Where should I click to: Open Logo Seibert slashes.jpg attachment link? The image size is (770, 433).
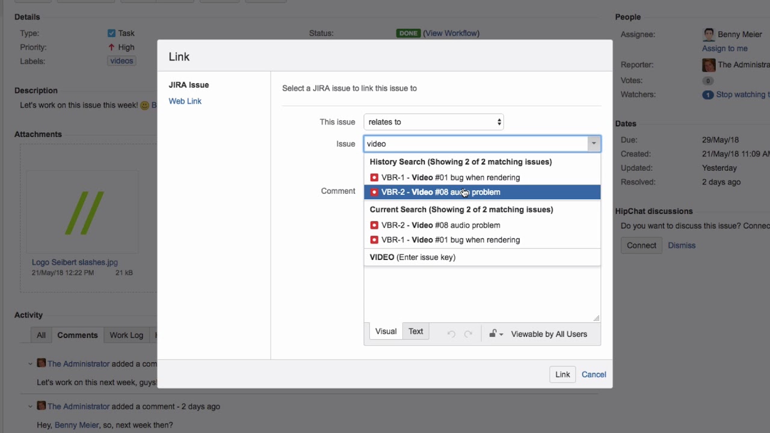pos(75,262)
